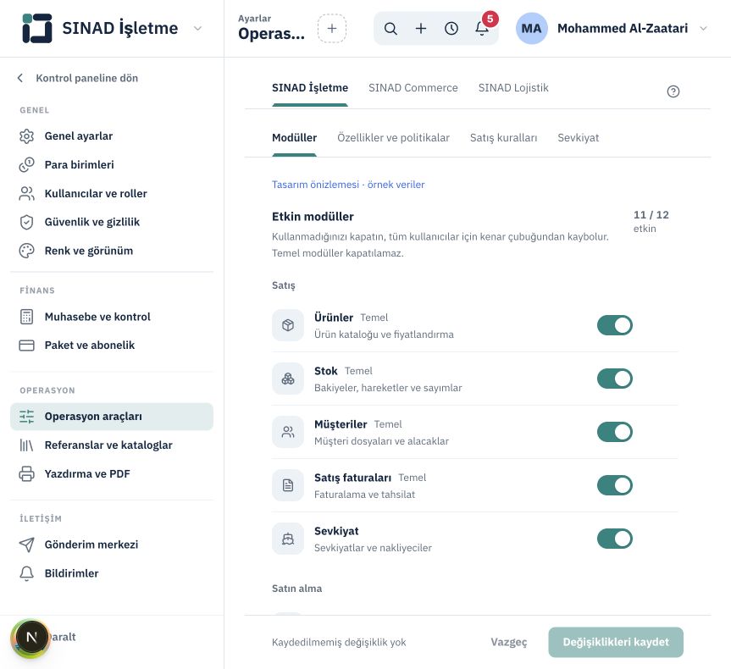Toggle the Satış faturaları module switch
The height and width of the screenshot is (669, 731).
pyautogui.click(x=614, y=485)
